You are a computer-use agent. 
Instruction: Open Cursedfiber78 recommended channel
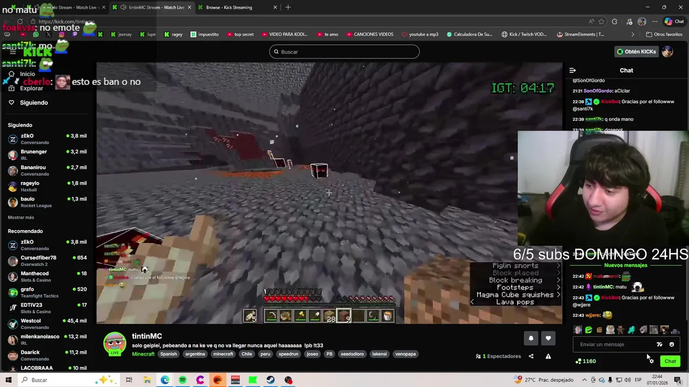coord(47,261)
